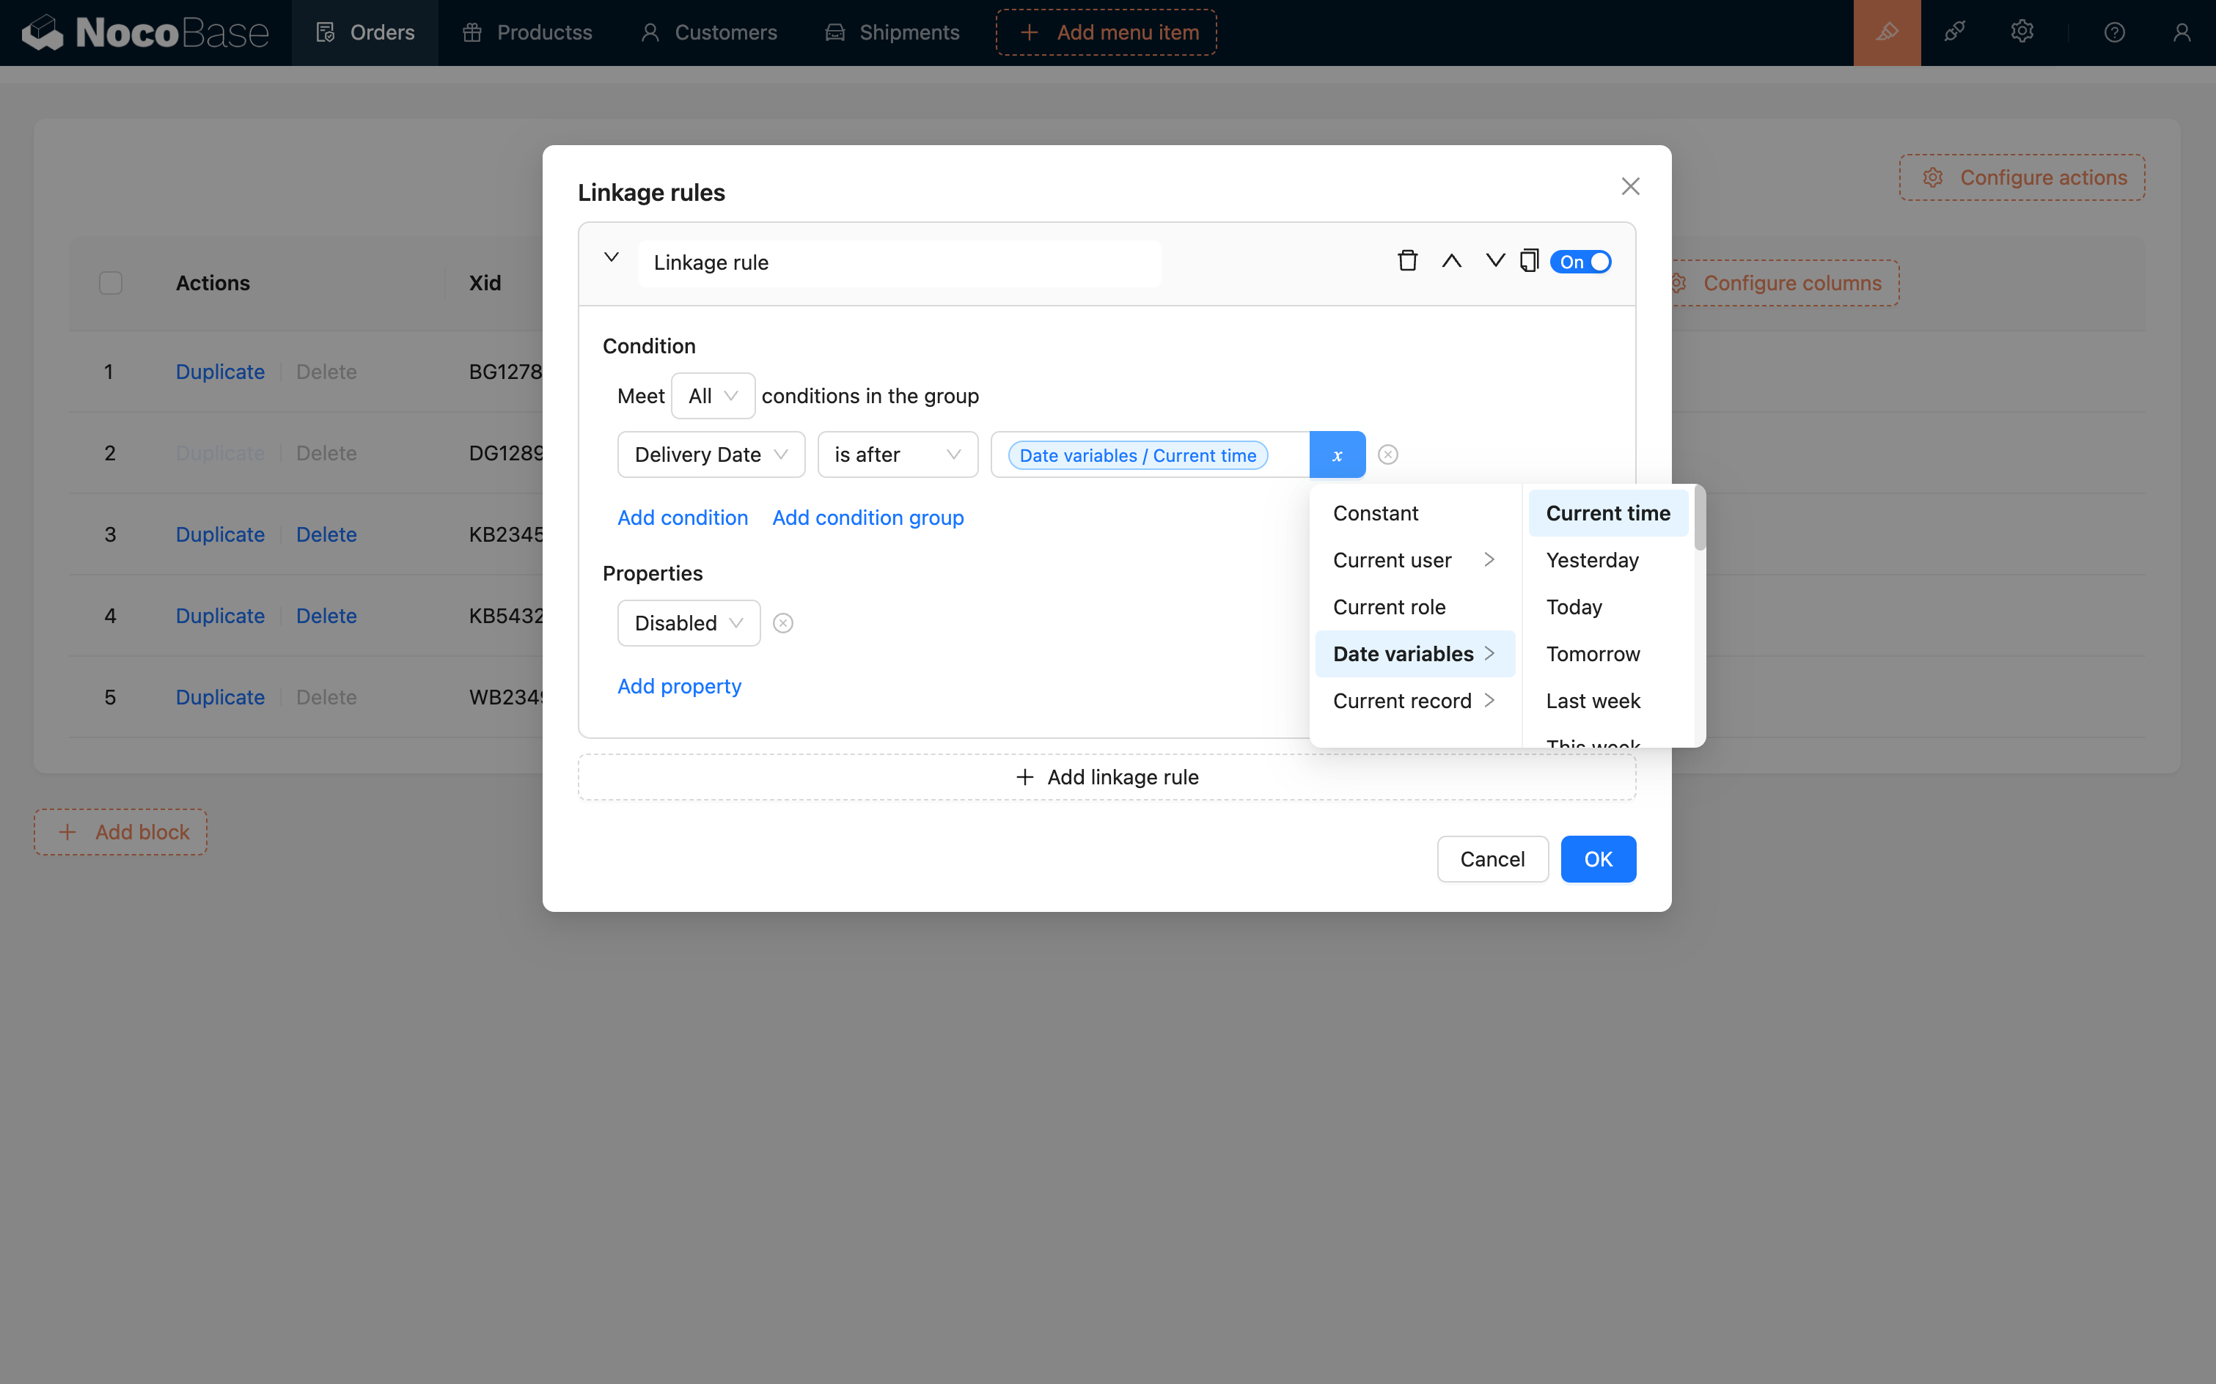Move linkage rule up with arrow

point(1451,262)
